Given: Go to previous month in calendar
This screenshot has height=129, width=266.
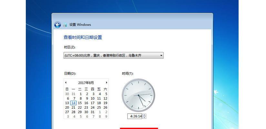Looking at the screenshot, I should (66, 83).
